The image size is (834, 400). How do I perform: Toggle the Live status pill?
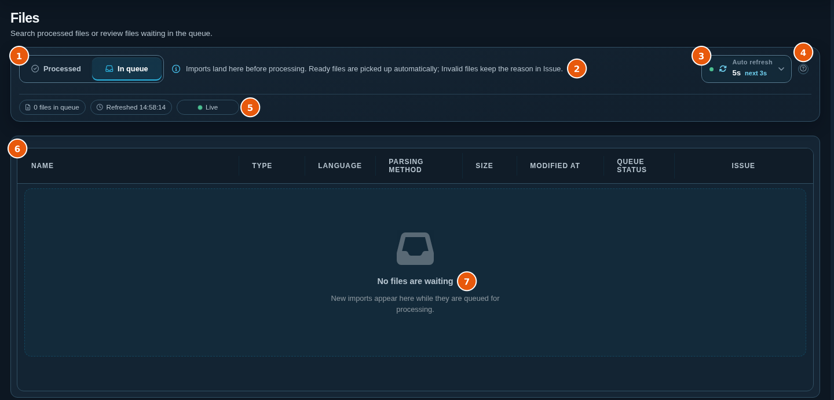click(208, 107)
